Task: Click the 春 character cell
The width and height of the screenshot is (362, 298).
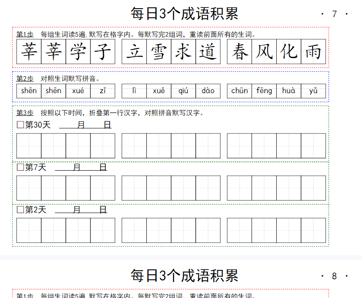Action: 239,52
